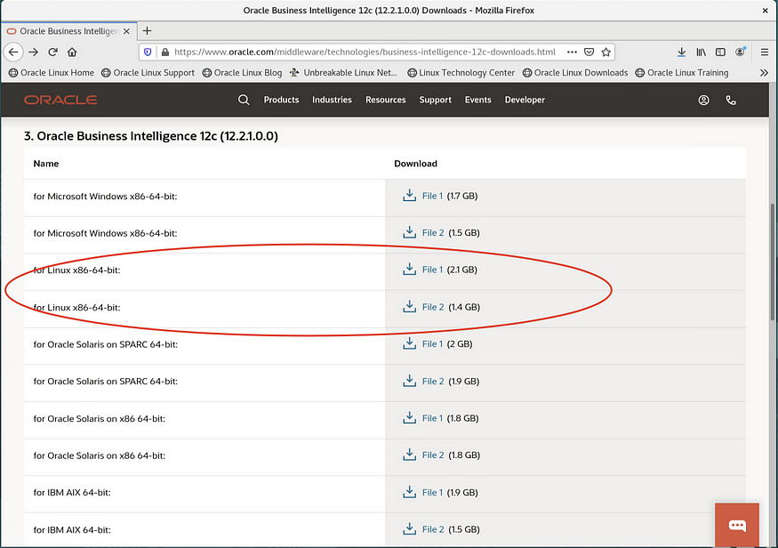
Task: Open Firefox account icon
Action: pyautogui.click(x=740, y=52)
